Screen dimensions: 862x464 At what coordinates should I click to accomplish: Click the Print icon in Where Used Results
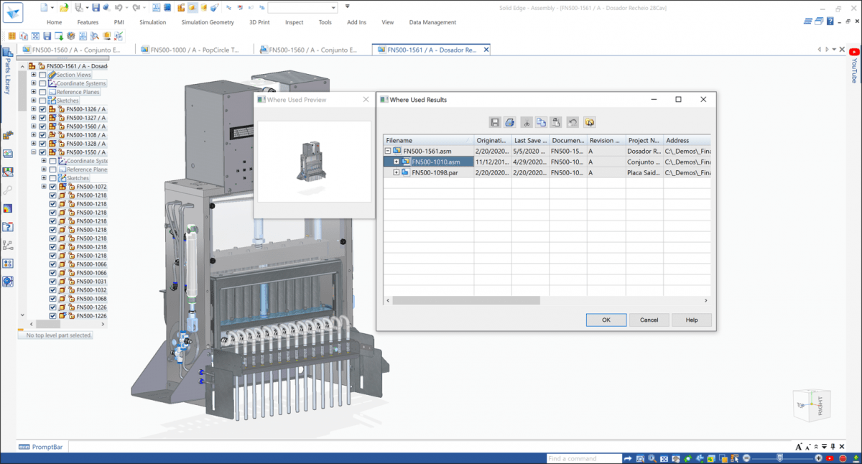point(509,122)
